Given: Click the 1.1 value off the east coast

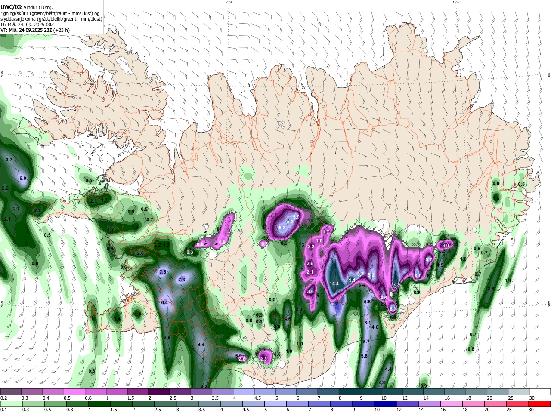Looking at the screenshot, I should (x=508, y=280).
